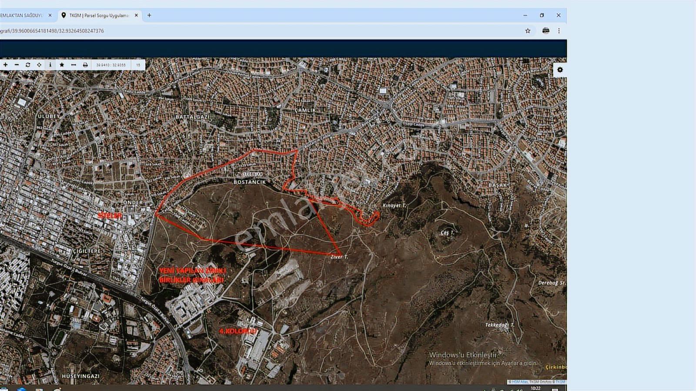Click the ÖNDER map label
This screenshot has width=696, height=391.
[x=133, y=202]
